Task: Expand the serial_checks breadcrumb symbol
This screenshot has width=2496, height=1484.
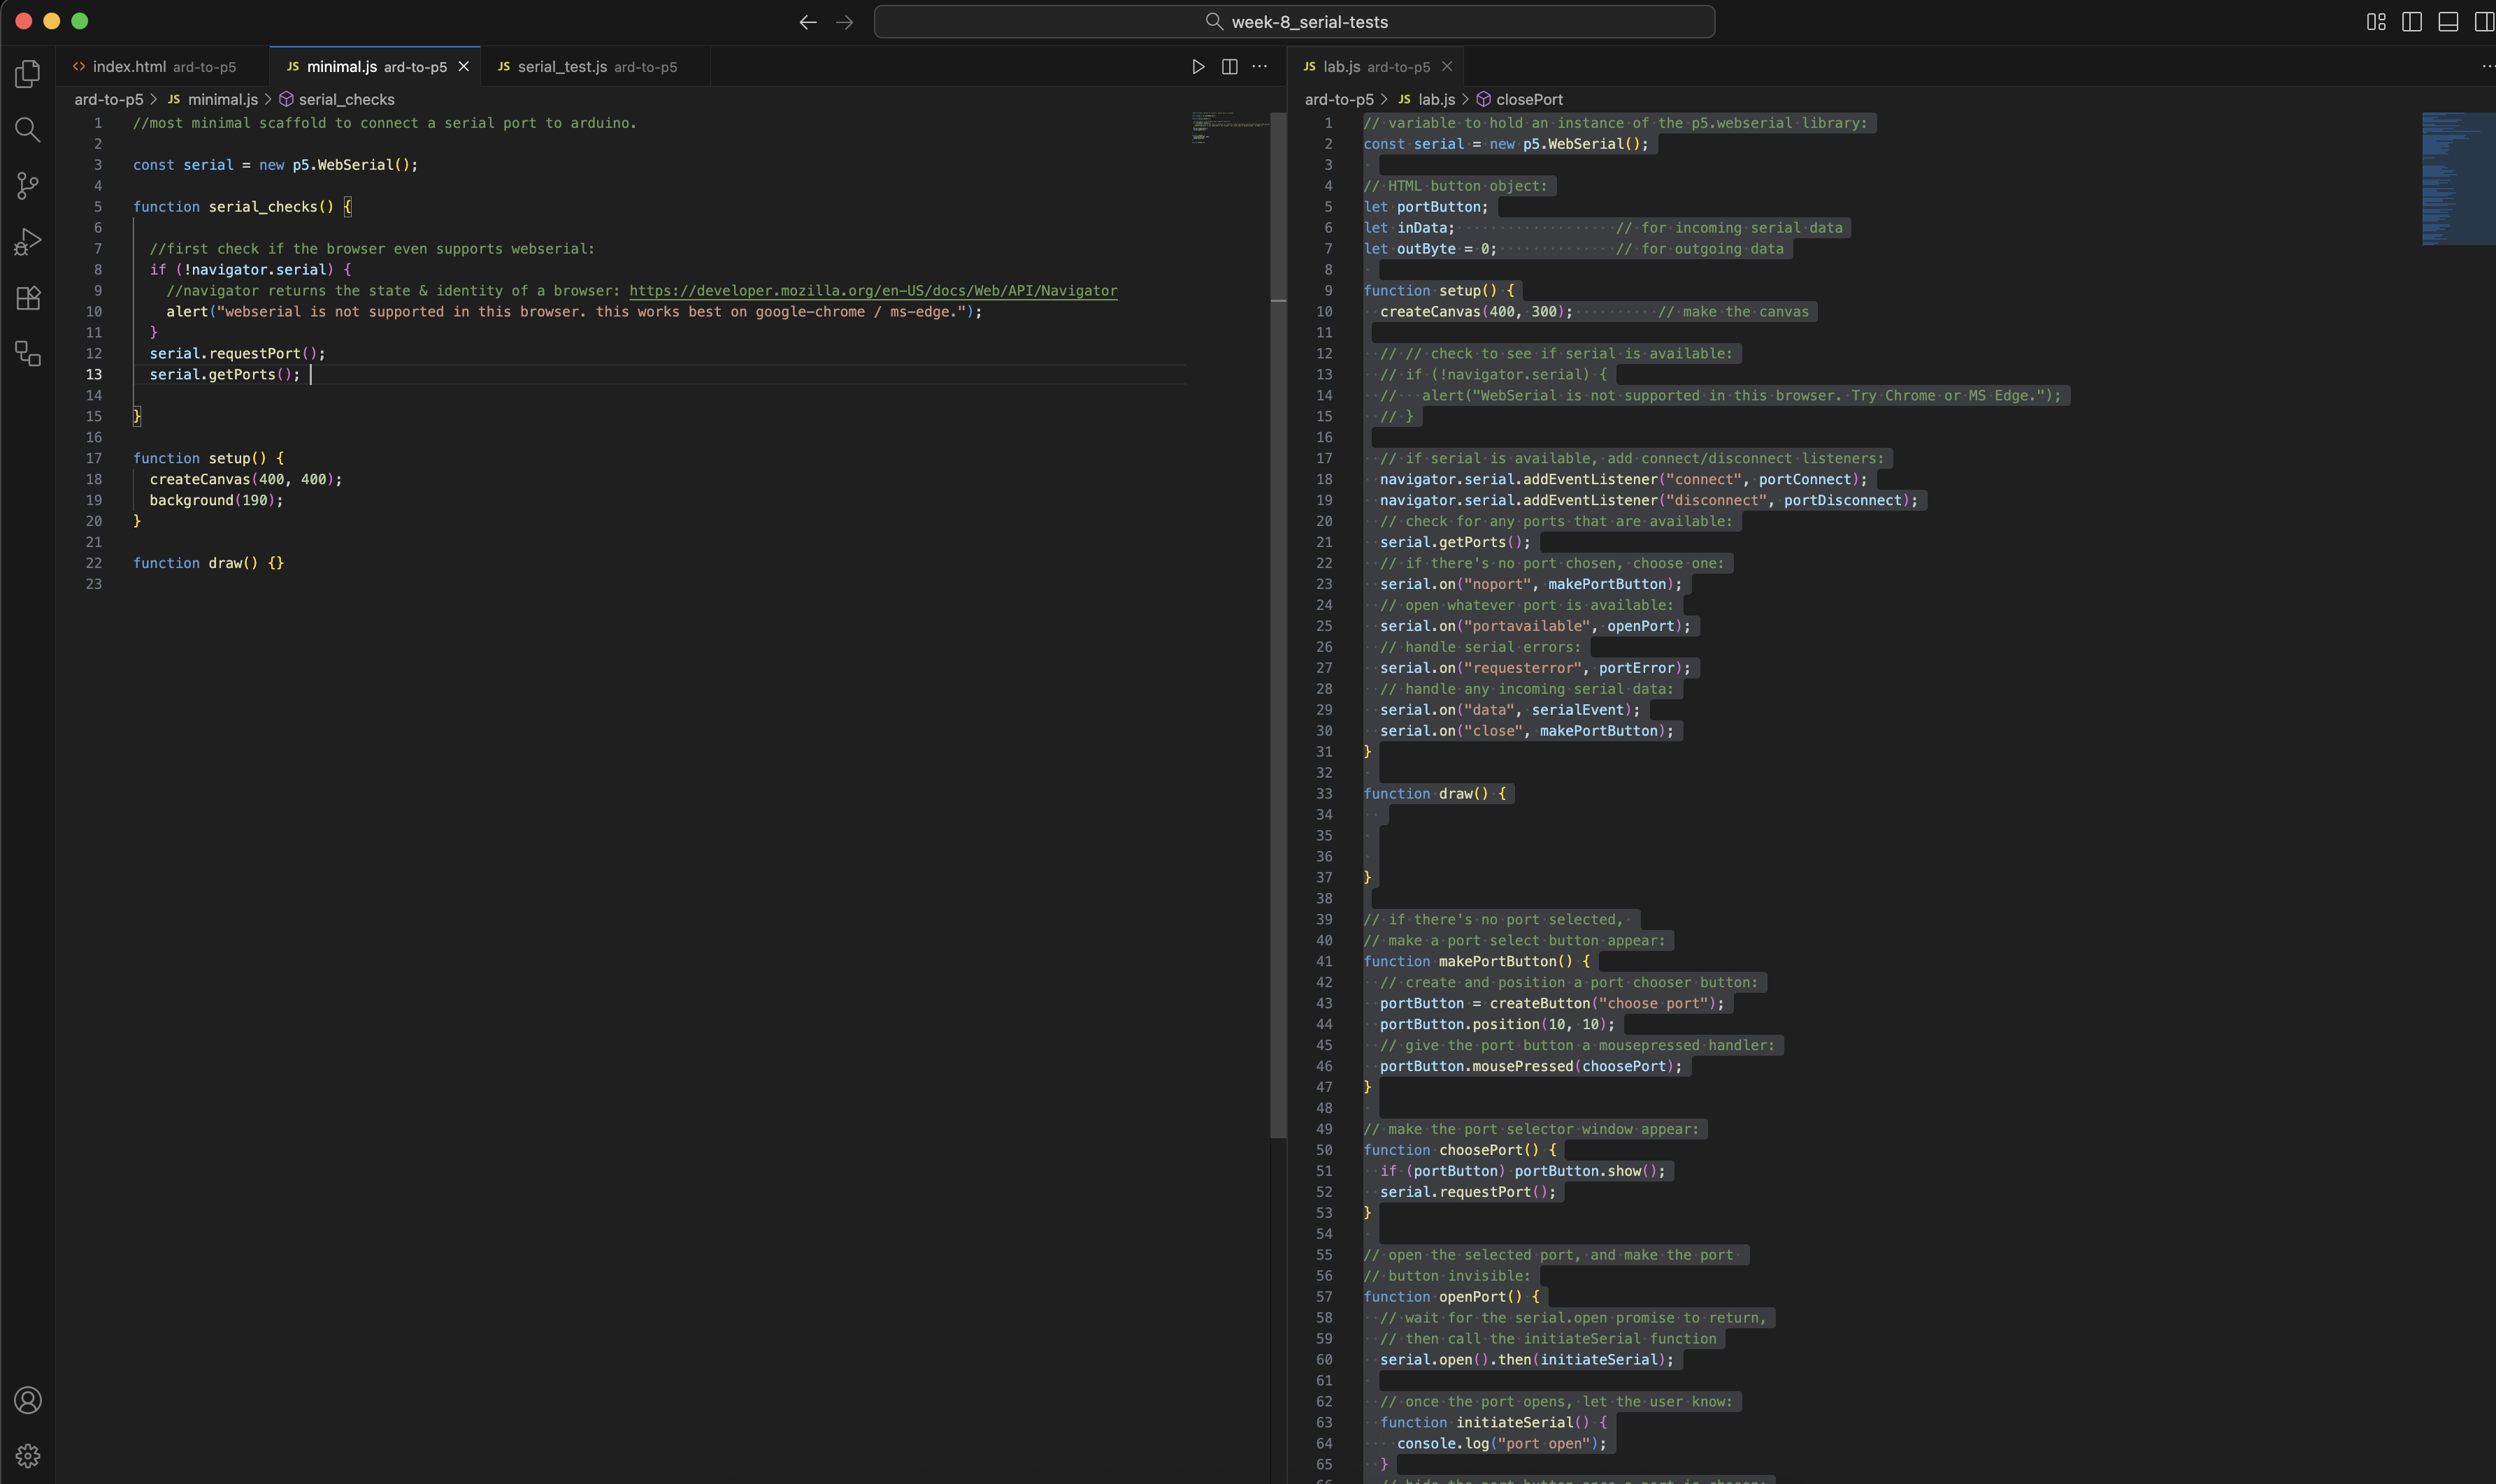Action: [345, 99]
